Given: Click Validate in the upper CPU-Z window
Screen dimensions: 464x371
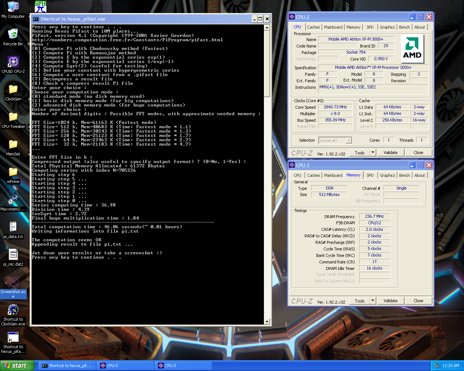Looking at the screenshot, I should coord(390,153).
